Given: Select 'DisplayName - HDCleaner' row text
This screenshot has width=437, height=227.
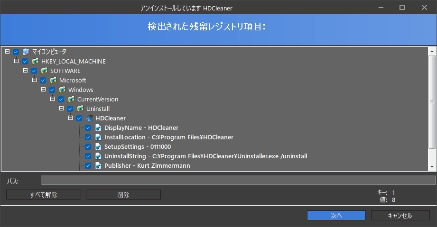Looking at the screenshot, I should point(141,127).
